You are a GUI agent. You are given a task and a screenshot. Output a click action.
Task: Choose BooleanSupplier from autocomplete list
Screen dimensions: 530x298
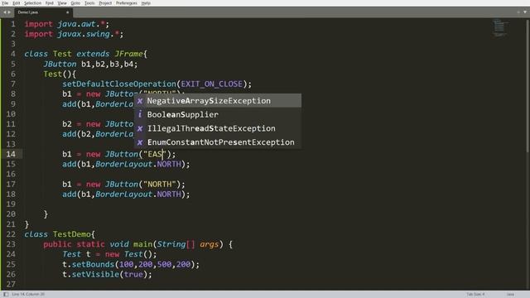pos(218,114)
